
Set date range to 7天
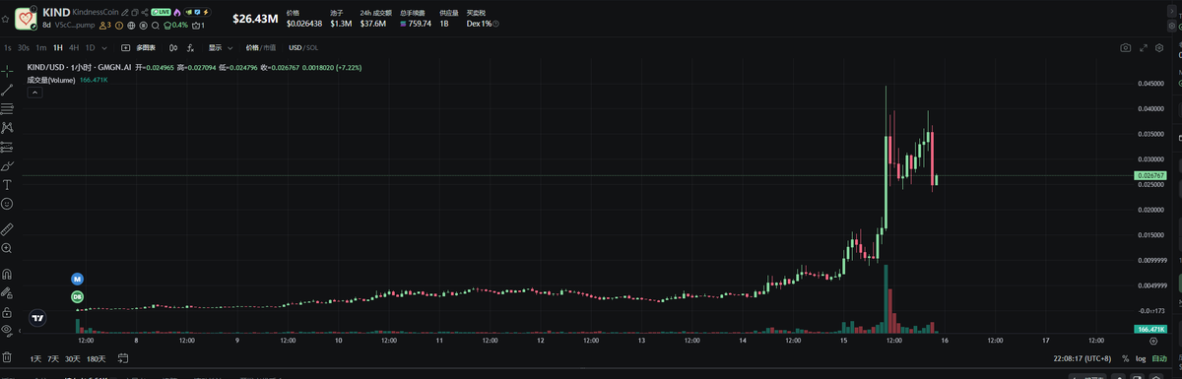point(53,358)
